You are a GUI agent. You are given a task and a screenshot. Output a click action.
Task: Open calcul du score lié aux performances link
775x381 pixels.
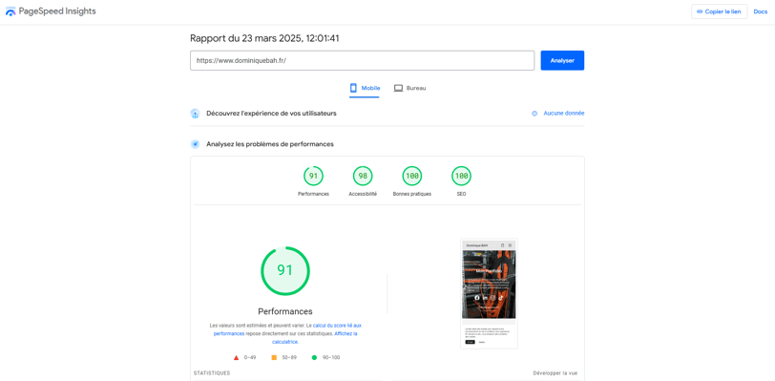click(287, 329)
